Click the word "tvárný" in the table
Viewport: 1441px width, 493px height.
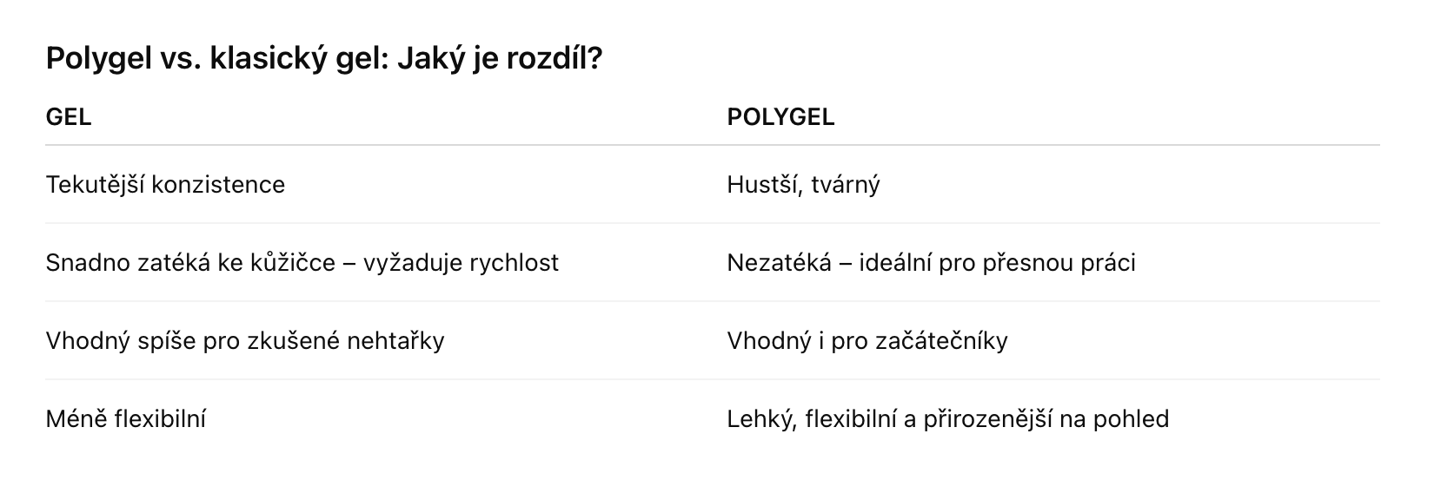point(844,185)
